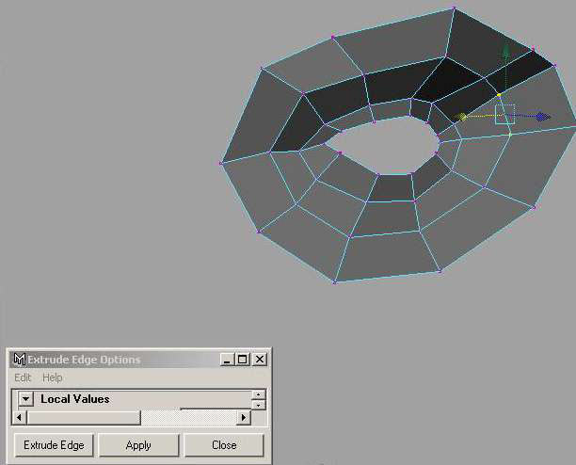This screenshot has height=465, width=576.
Task: Maximize the Extrude Edge Options window
Action: point(243,360)
